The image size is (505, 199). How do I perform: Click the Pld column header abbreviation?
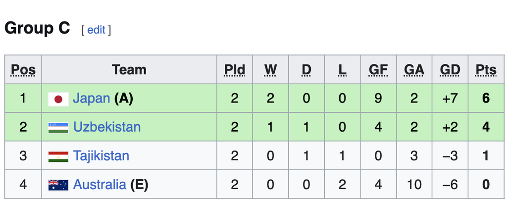pyautogui.click(x=234, y=70)
